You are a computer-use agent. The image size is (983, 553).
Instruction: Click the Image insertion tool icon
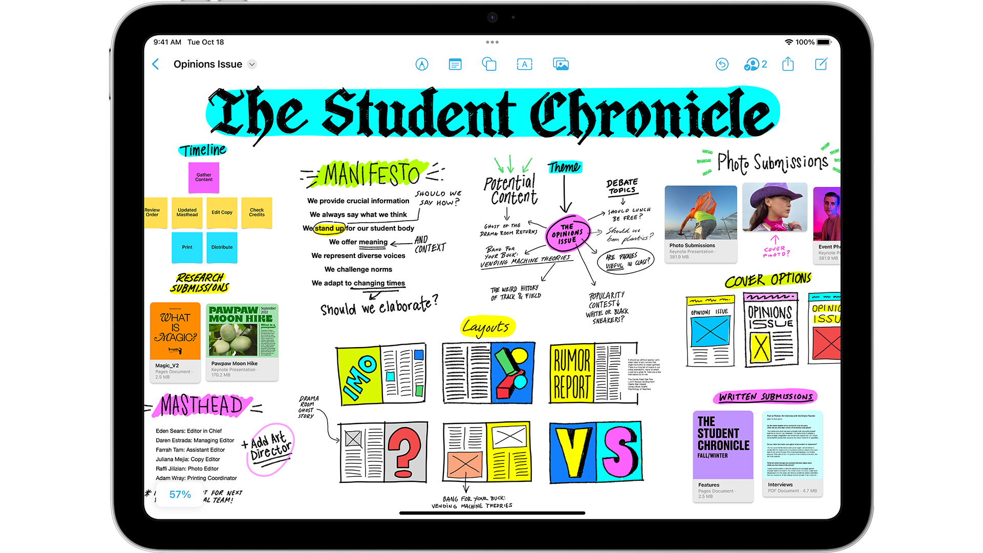point(563,63)
